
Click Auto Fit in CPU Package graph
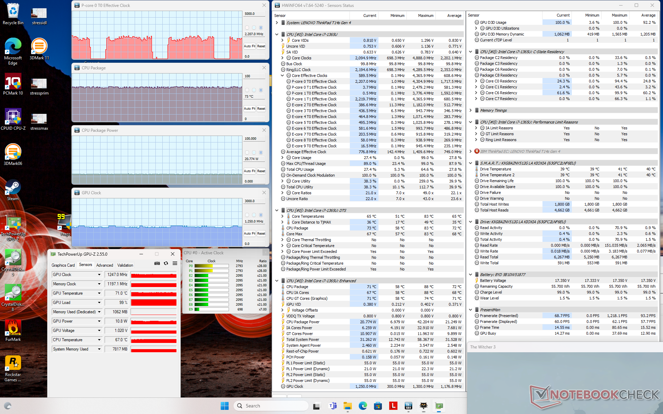(250, 109)
